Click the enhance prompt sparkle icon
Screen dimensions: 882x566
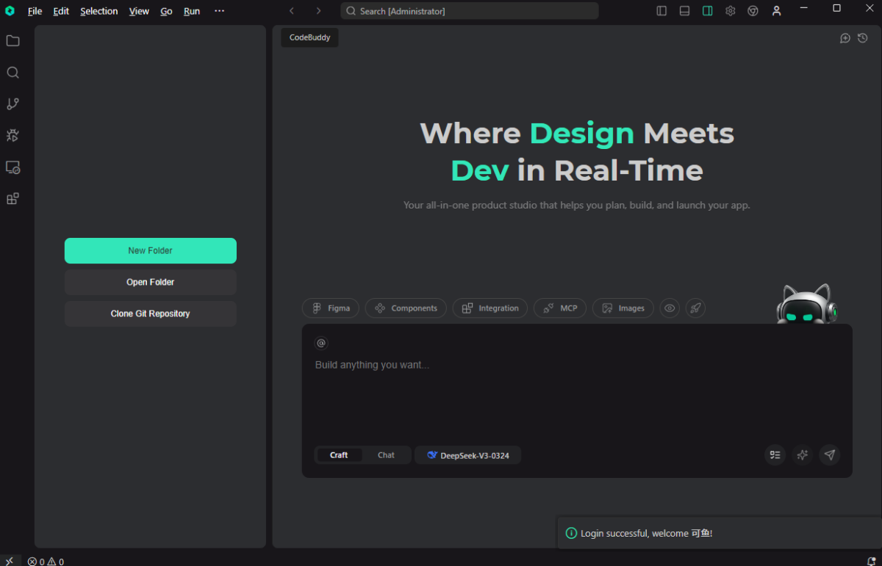pyautogui.click(x=803, y=455)
